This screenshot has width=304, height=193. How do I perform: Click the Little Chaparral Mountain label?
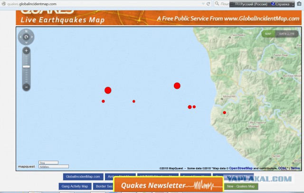tap(256, 125)
